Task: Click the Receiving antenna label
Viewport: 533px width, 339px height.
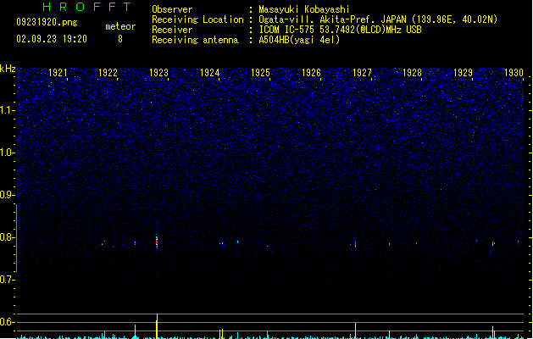Action: pos(195,40)
